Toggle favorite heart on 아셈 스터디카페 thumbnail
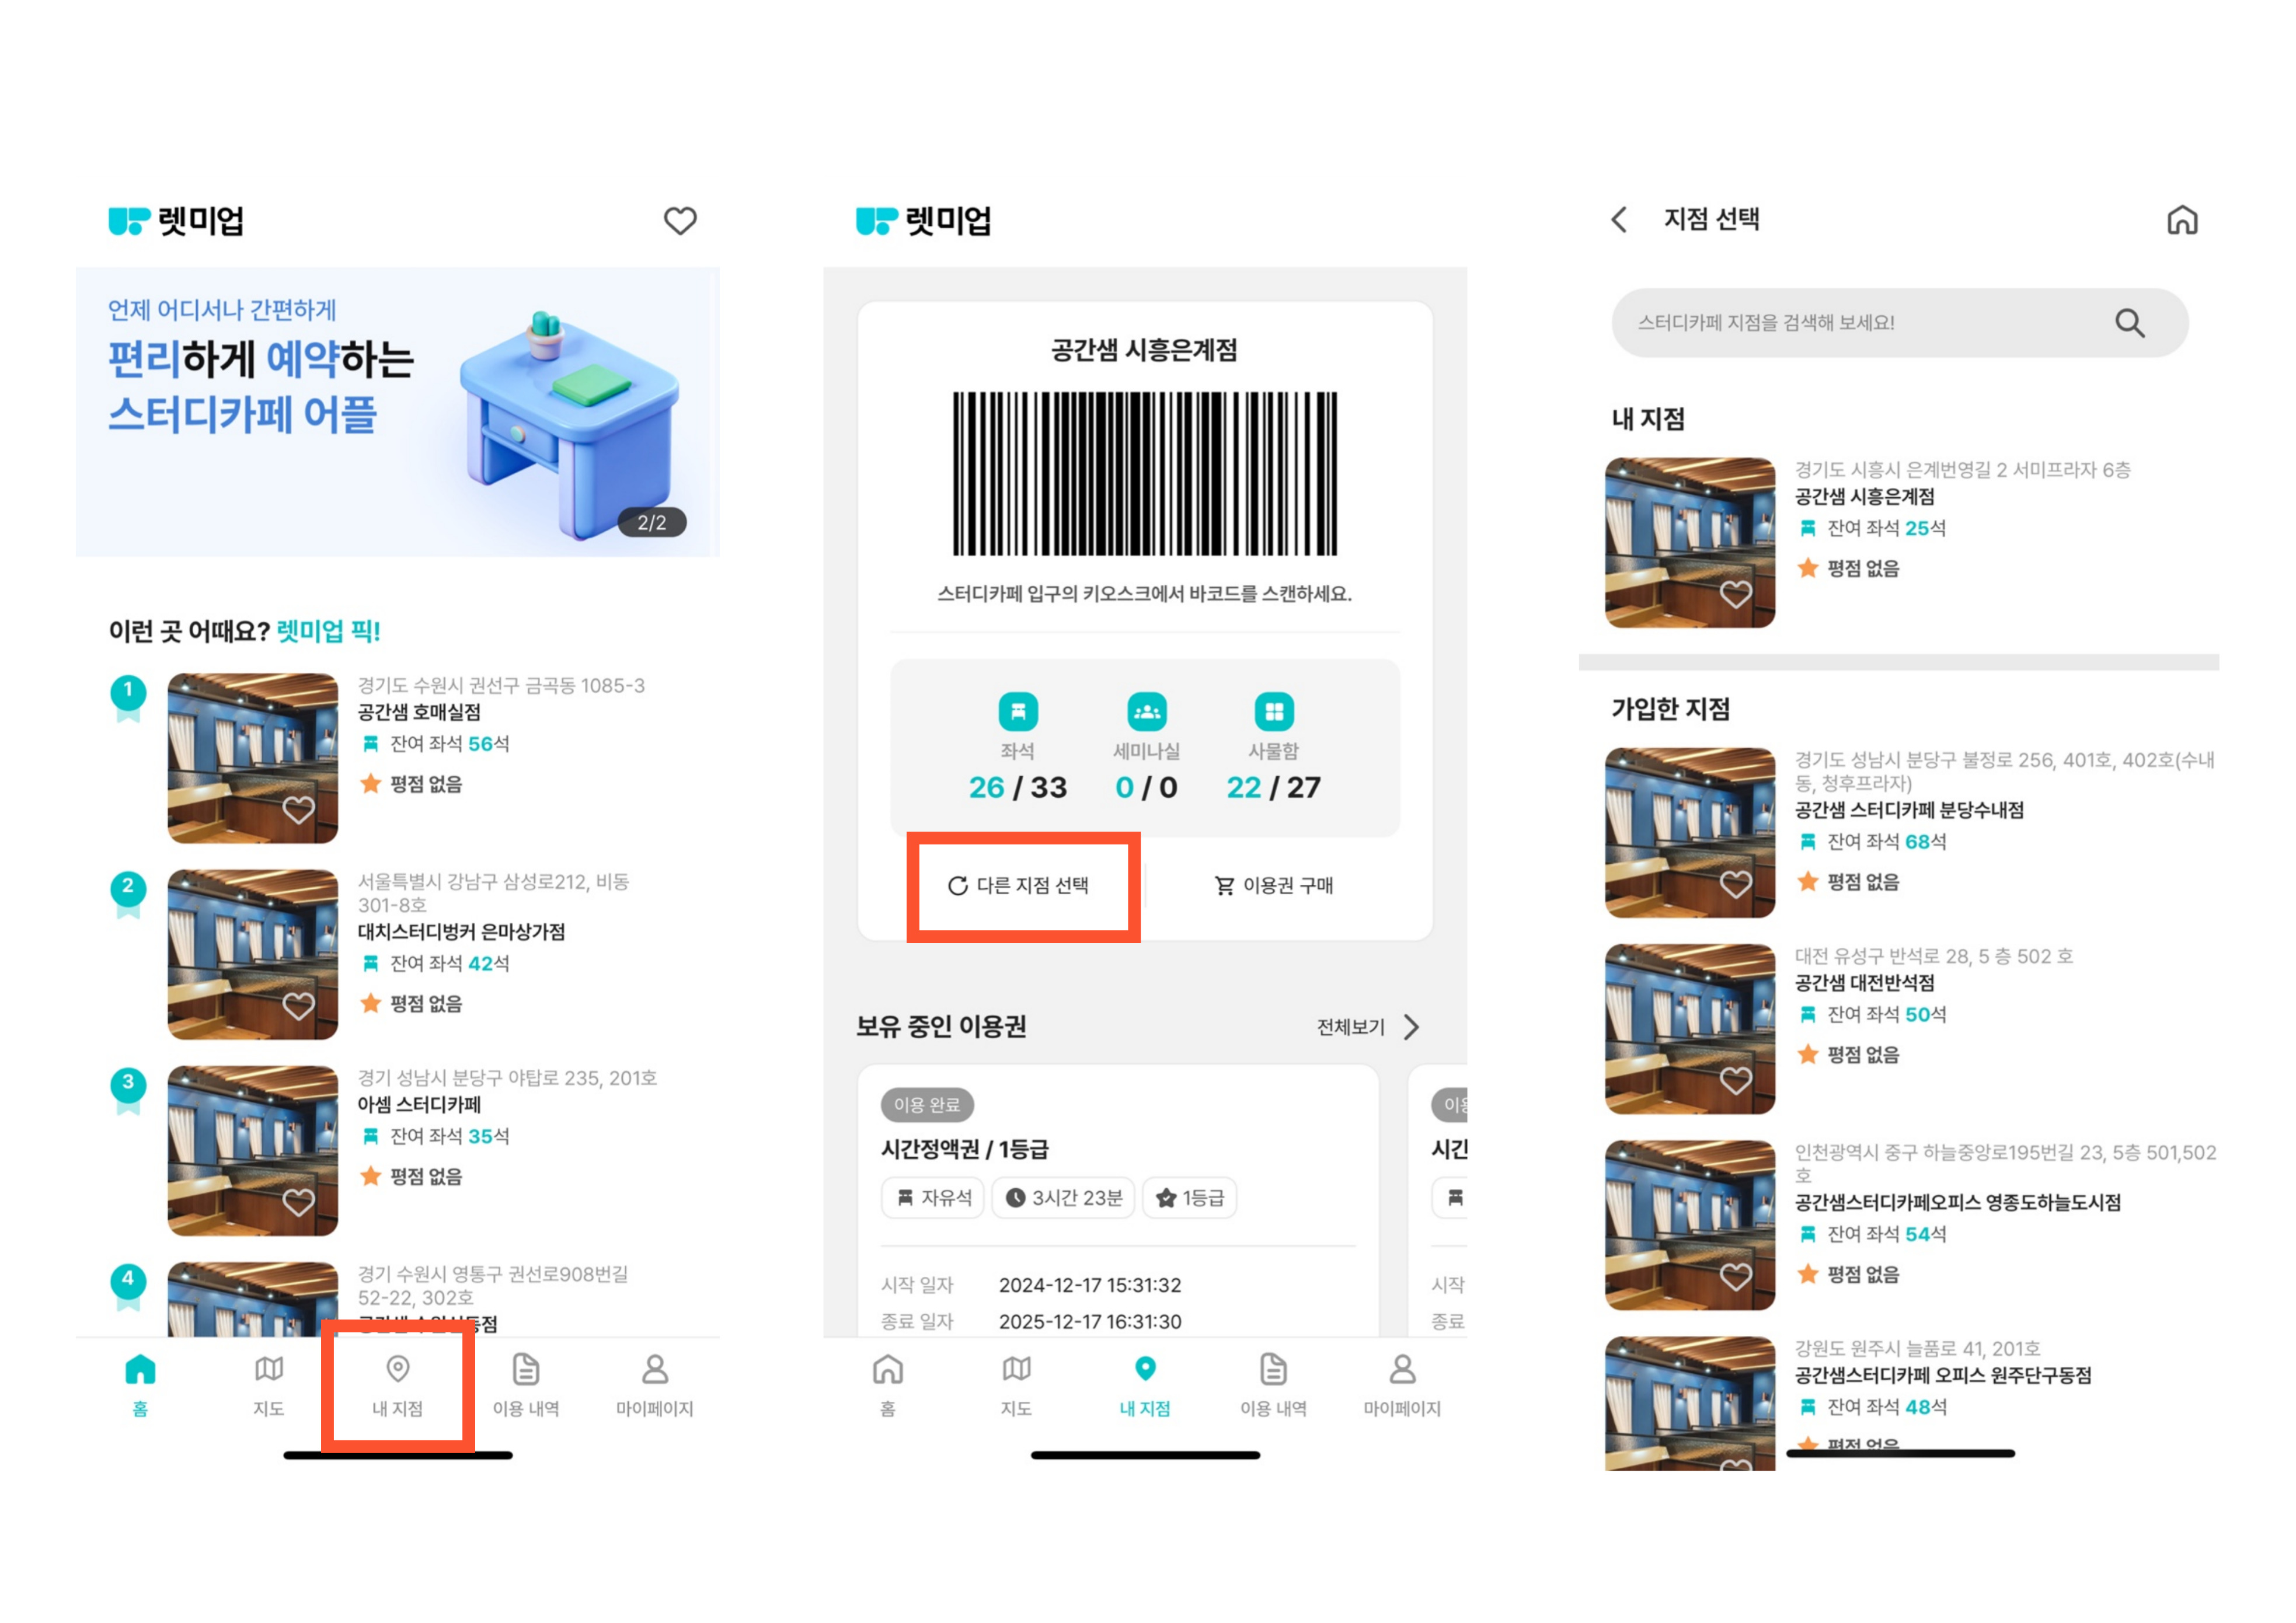Image resolution: width=2296 pixels, height=1623 pixels. (x=298, y=1201)
